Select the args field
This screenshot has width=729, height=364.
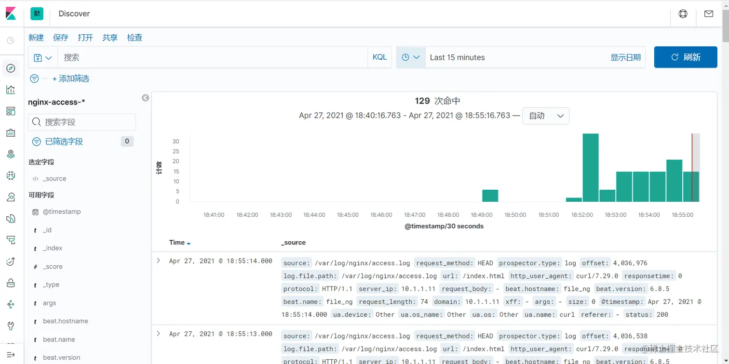point(49,303)
